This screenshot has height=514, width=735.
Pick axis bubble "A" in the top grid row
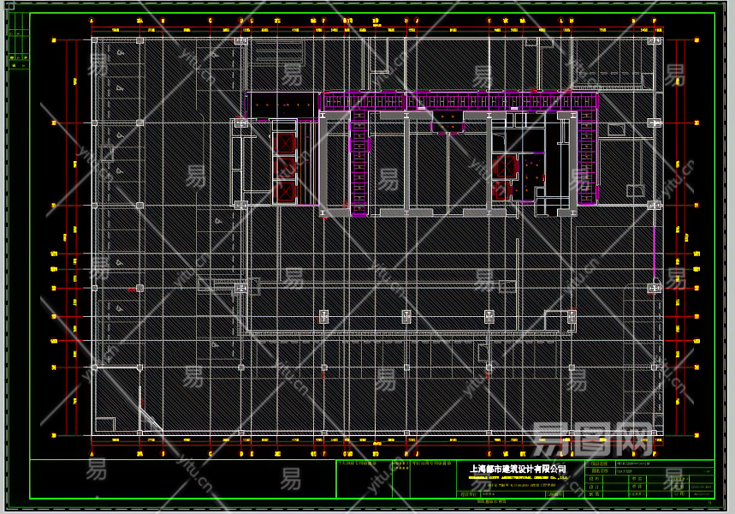click(x=92, y=21)
